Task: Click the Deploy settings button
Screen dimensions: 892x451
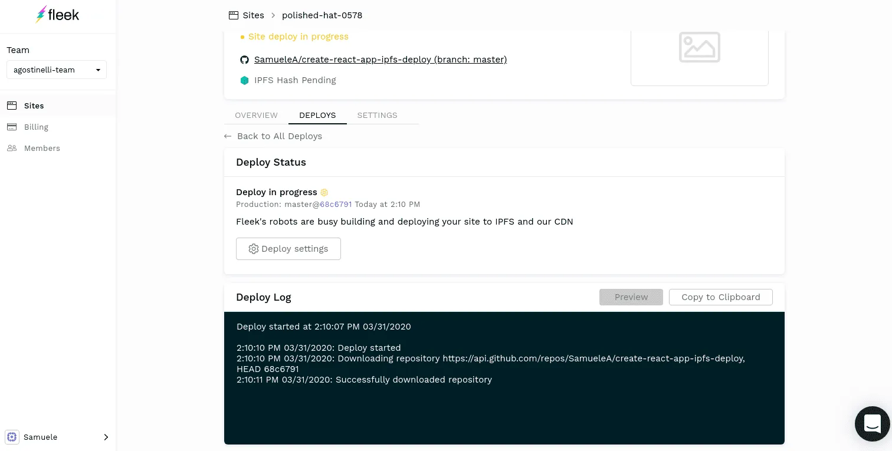Action: coord(288,249)
